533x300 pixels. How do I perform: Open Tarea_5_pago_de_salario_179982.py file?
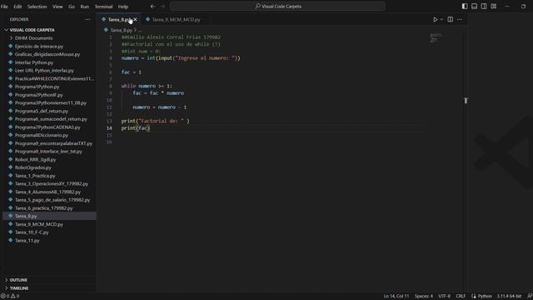(x=52, y=200)
